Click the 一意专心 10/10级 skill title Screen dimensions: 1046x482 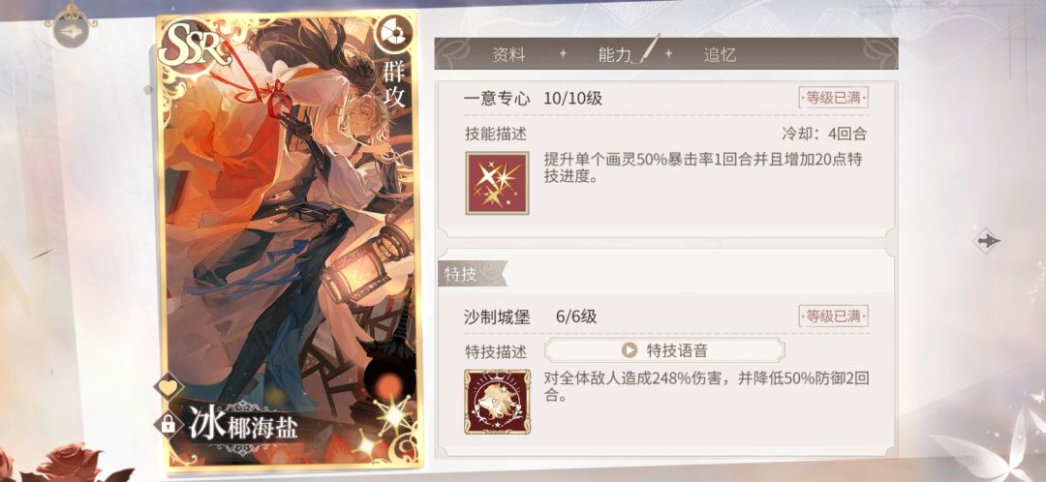534,99
